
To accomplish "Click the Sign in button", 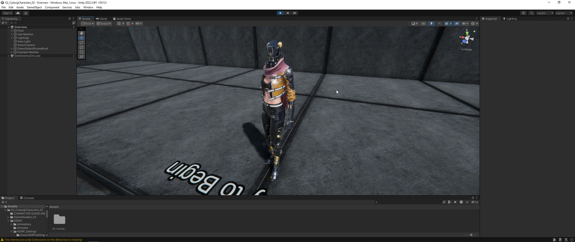I will click(x=8, y=13).
